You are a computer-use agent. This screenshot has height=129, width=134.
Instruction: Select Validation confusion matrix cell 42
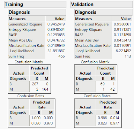(x=112, y=89)
